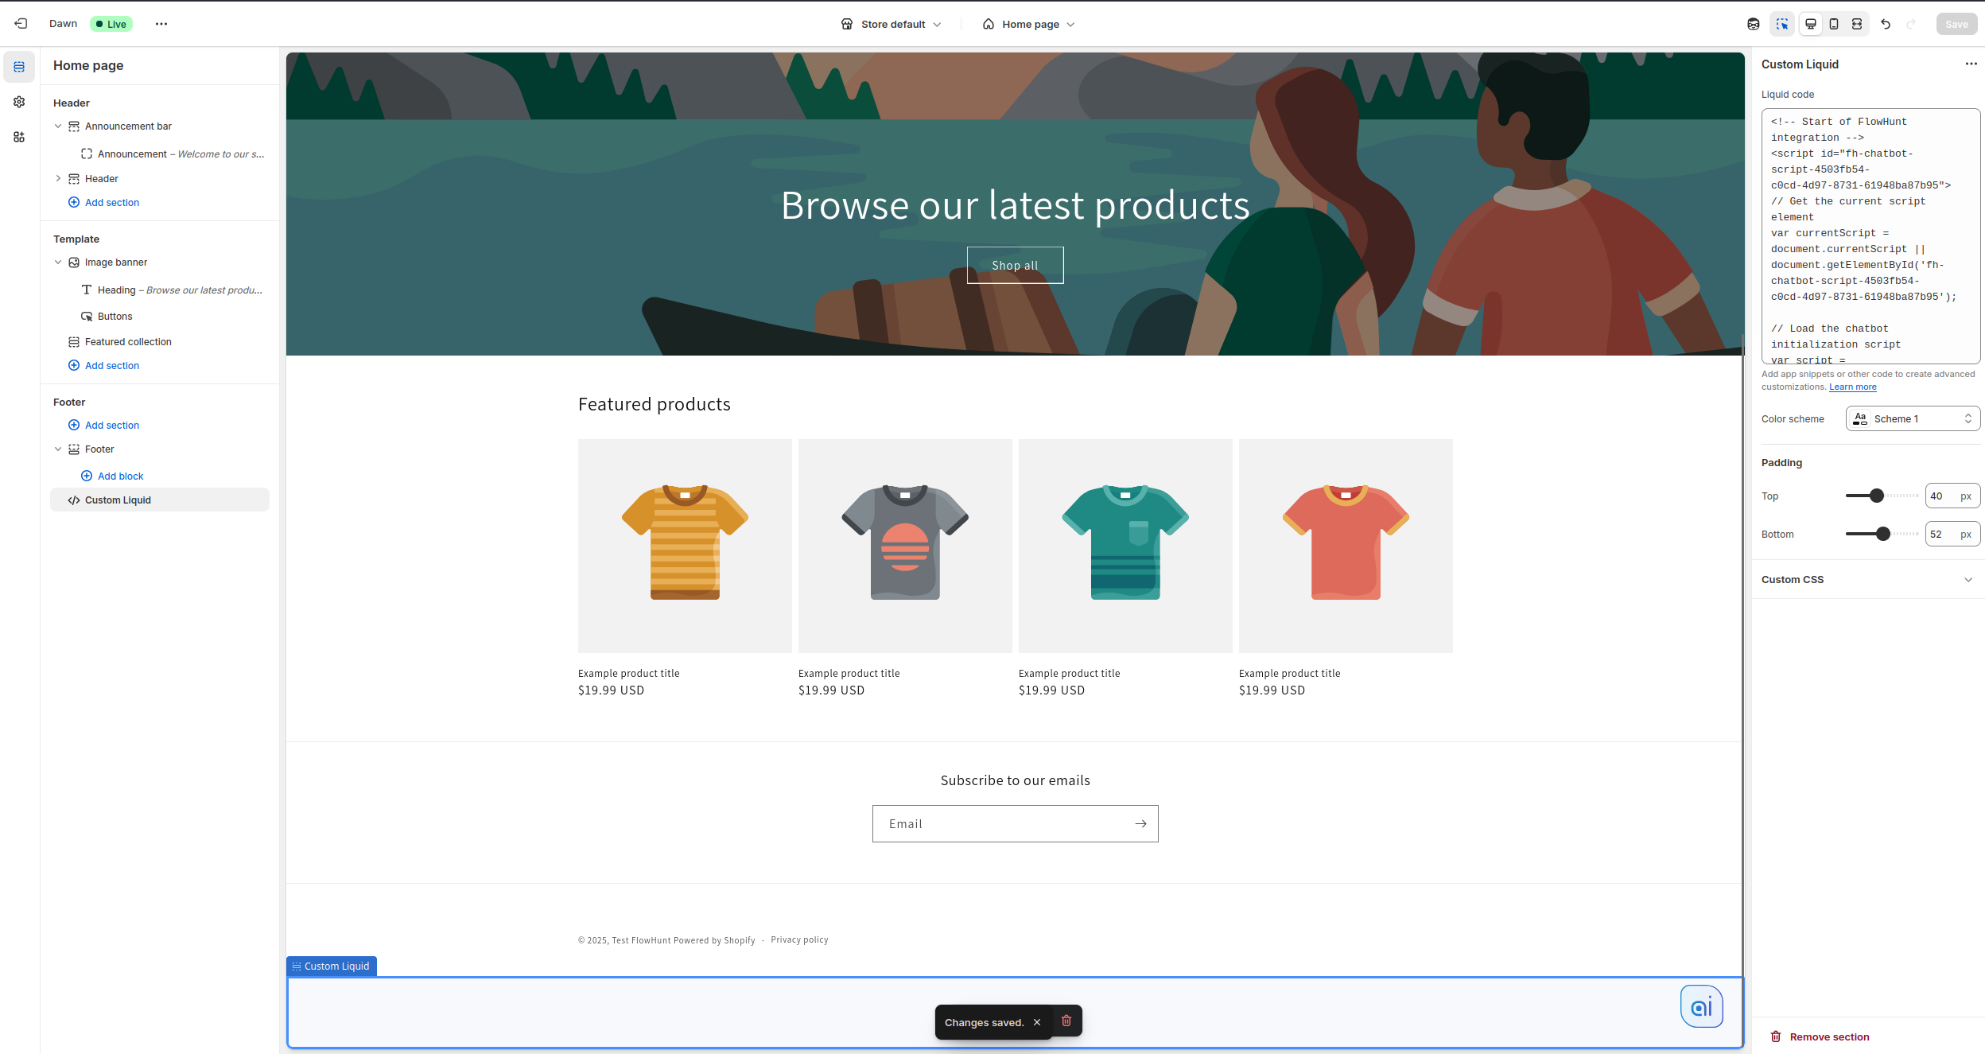This screenshot has height=1054, width=1985.
Task: Open the Color scheme dropdown
Action: pos(1912,418)
